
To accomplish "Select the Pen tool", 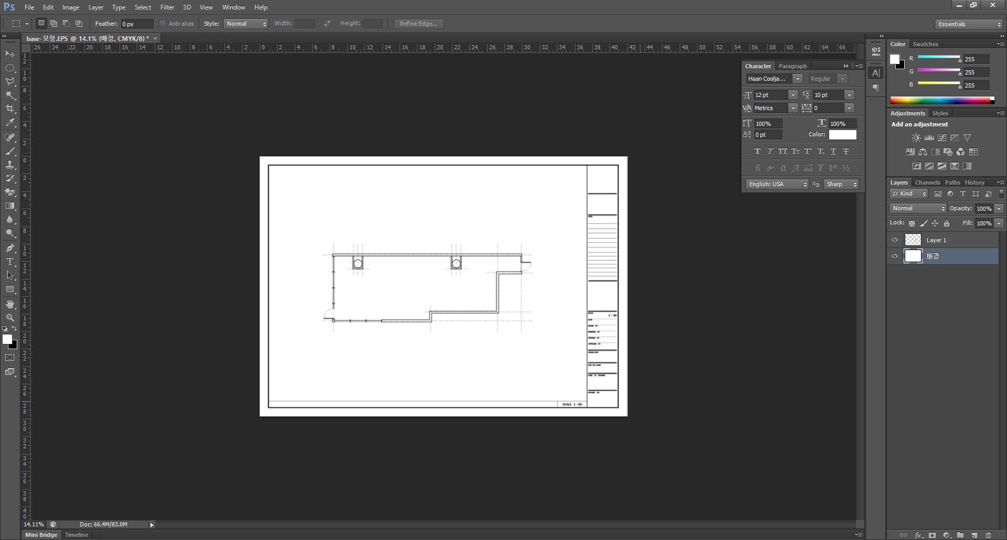I will point(10,248).
